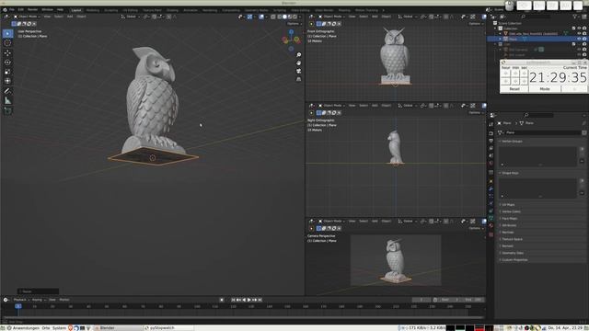Open the Texture properties tab
The width and height of the screenshot is (589, 331).
click(x=491, y=234)
